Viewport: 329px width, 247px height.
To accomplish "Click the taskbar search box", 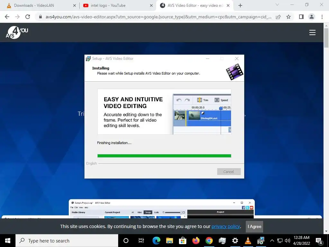I will pyautogui.click(x=67, y=241).
